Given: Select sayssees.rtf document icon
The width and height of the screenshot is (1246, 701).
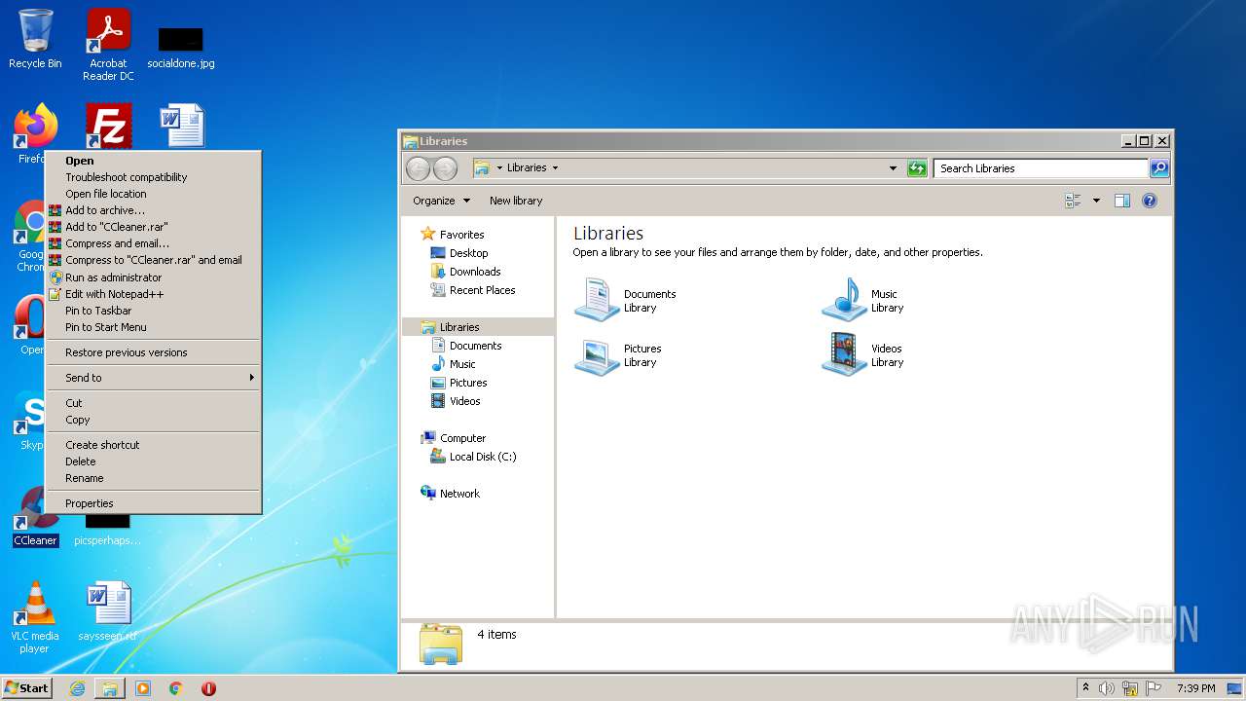Looking at the screenshot, I should [107, 611].
